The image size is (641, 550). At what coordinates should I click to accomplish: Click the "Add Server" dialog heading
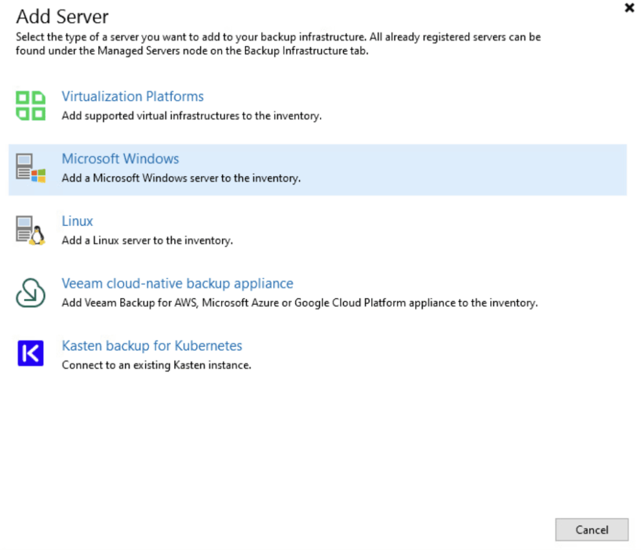(62, 17)
